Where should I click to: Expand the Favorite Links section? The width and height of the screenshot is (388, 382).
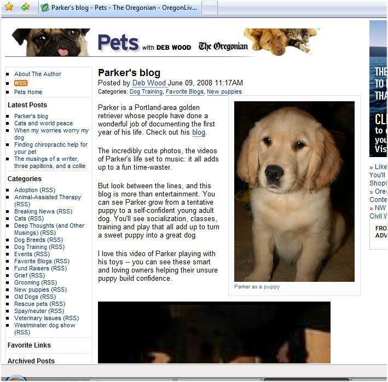coord(29,345)
